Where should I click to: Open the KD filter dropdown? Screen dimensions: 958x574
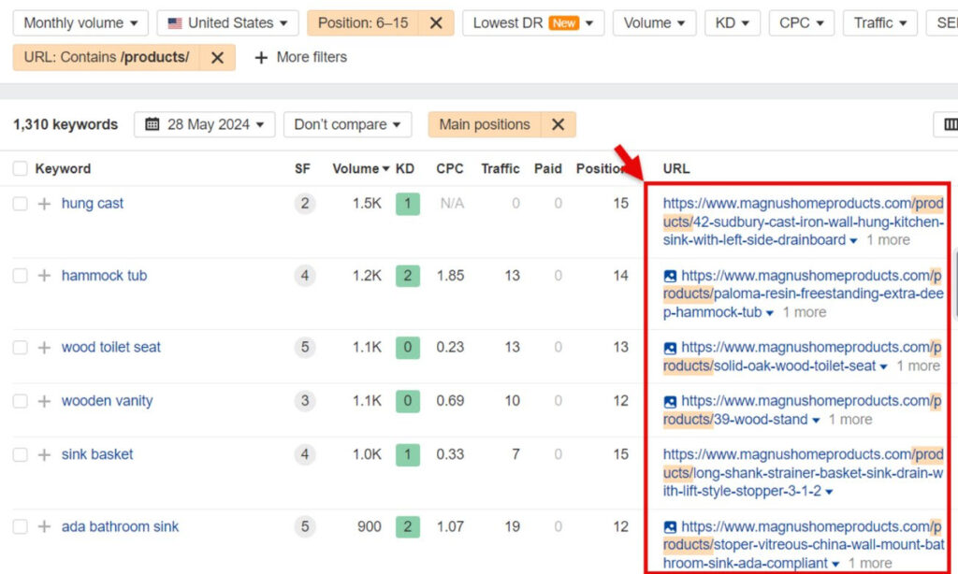tap(732, 23)
